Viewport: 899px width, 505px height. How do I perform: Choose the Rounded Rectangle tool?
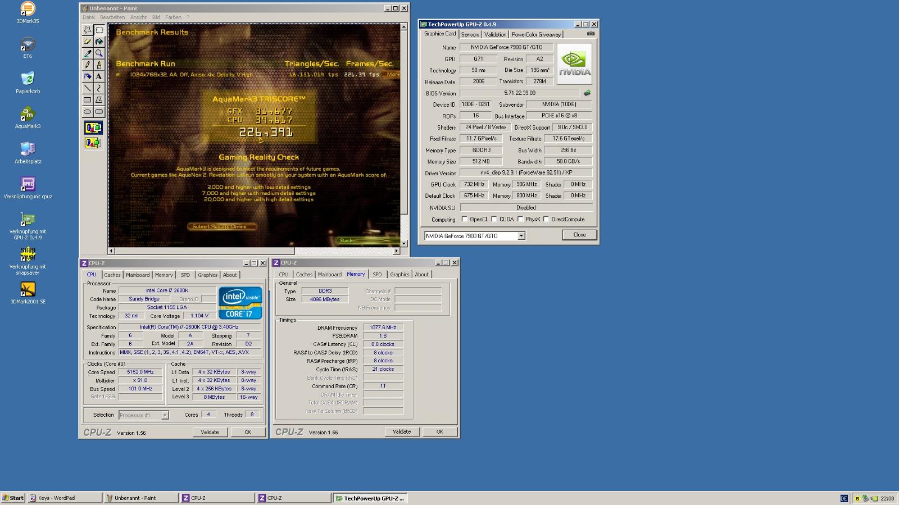tap(99, 112)
